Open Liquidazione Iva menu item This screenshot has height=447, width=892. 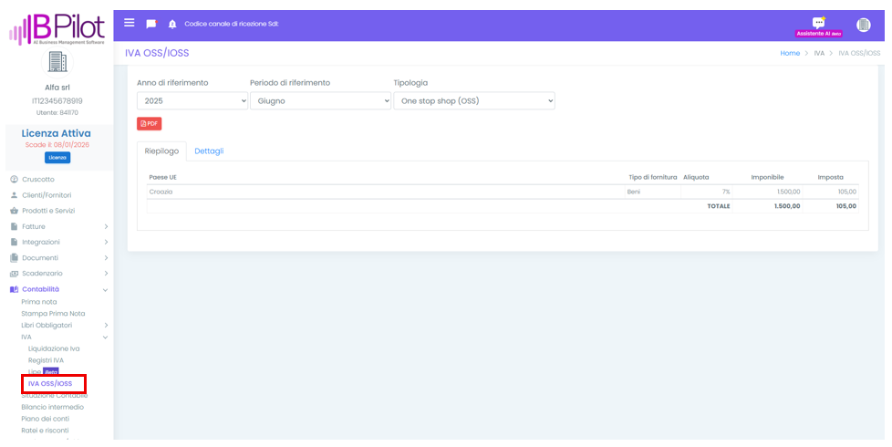54,348
